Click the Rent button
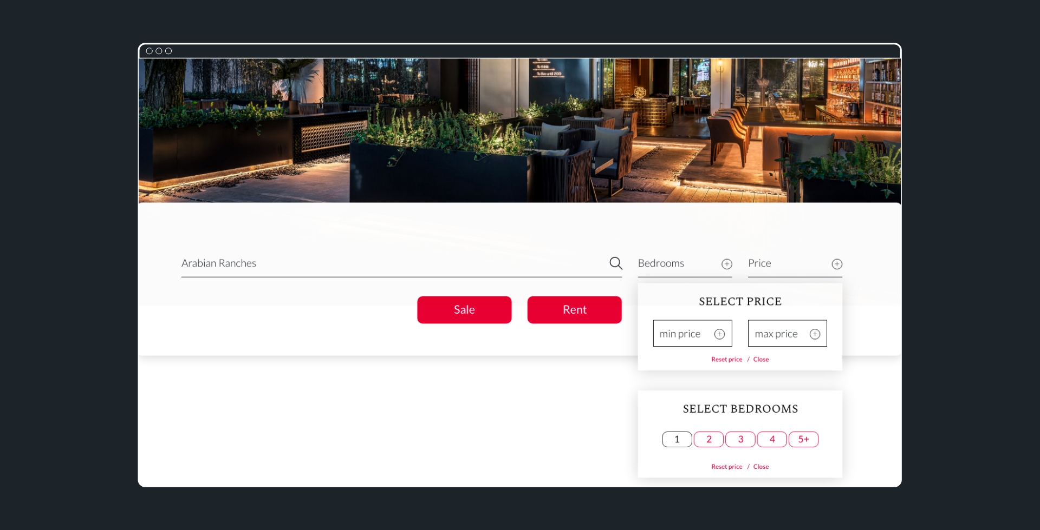This screenshot has height=530, width=1040. (575, 310)
